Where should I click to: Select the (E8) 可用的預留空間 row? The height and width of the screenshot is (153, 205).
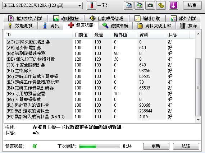point(100,94)
